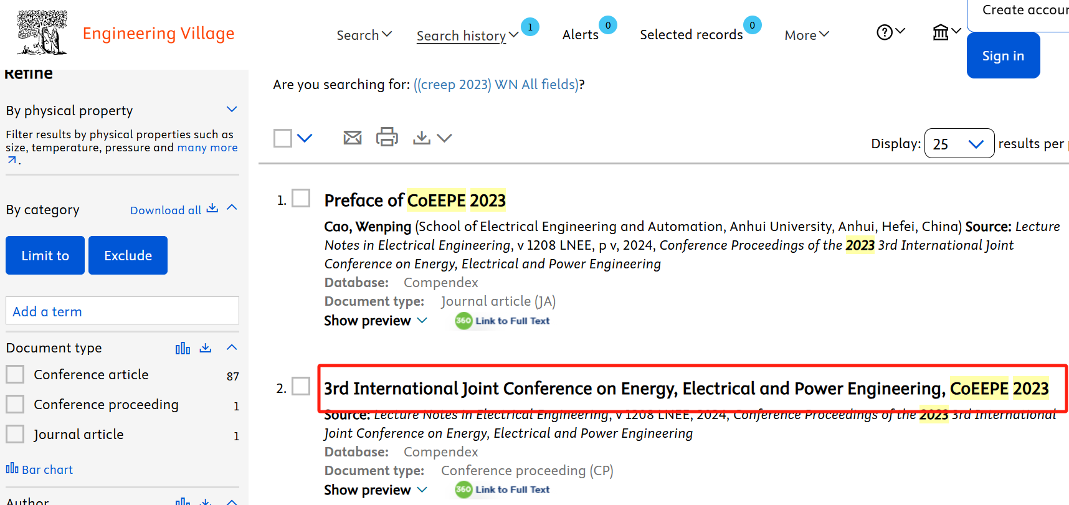Open the Search menu

click(x=364, y=35)
